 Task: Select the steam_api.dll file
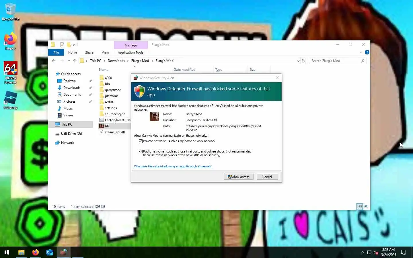click(114, 132)
